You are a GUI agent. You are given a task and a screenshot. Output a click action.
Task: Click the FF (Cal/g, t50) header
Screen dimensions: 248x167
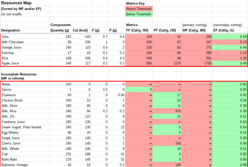[137, 30]
